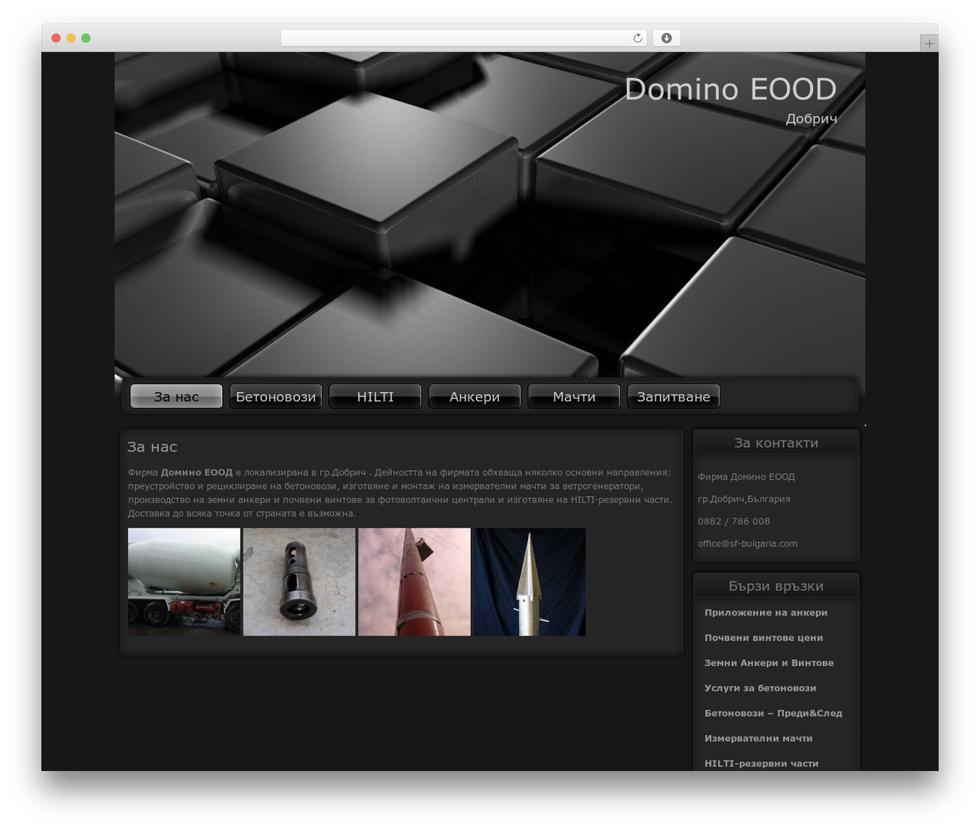The height and width of the screenshot is (830, 980).
Task: Click the Почвени винтове цени link
Action: (763, 638)
